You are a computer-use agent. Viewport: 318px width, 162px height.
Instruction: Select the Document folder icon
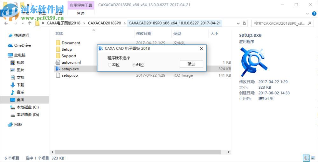[58, 43]
